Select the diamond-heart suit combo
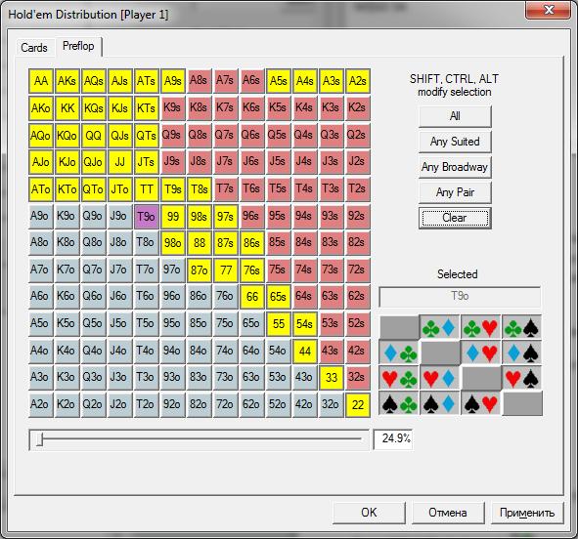Viewport: 578px width, 539px height. [480, 353]
